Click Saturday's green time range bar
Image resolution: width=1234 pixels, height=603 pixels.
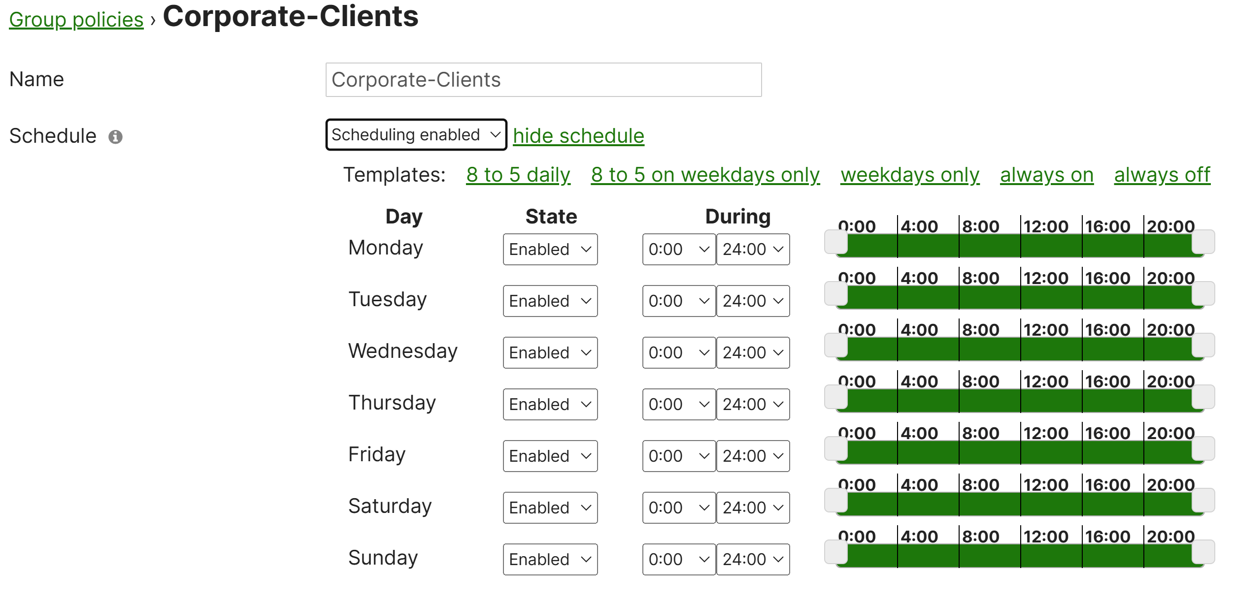tap(1020, 504)
